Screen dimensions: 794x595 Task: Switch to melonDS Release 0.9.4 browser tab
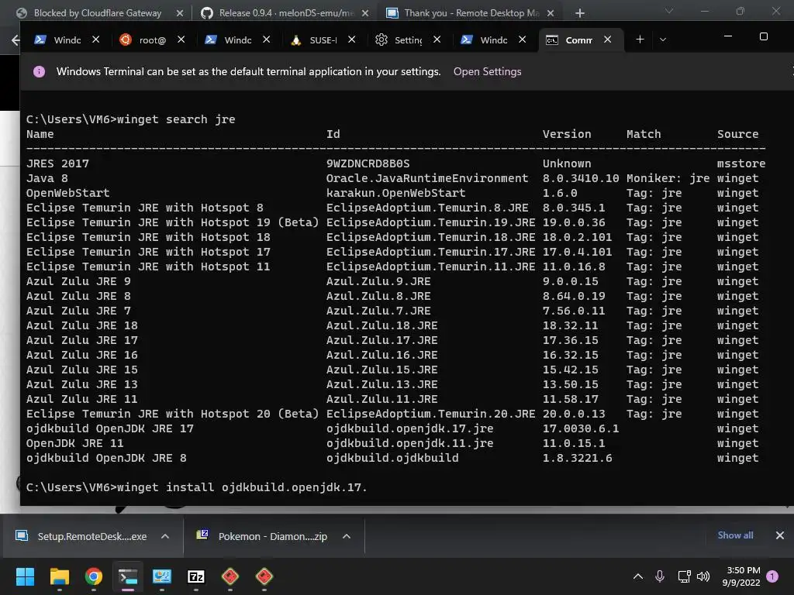285,13
